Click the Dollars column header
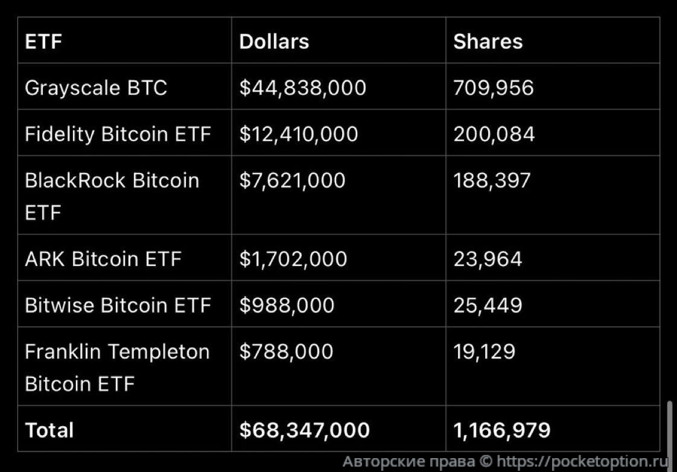 click(x=274, y=42)
